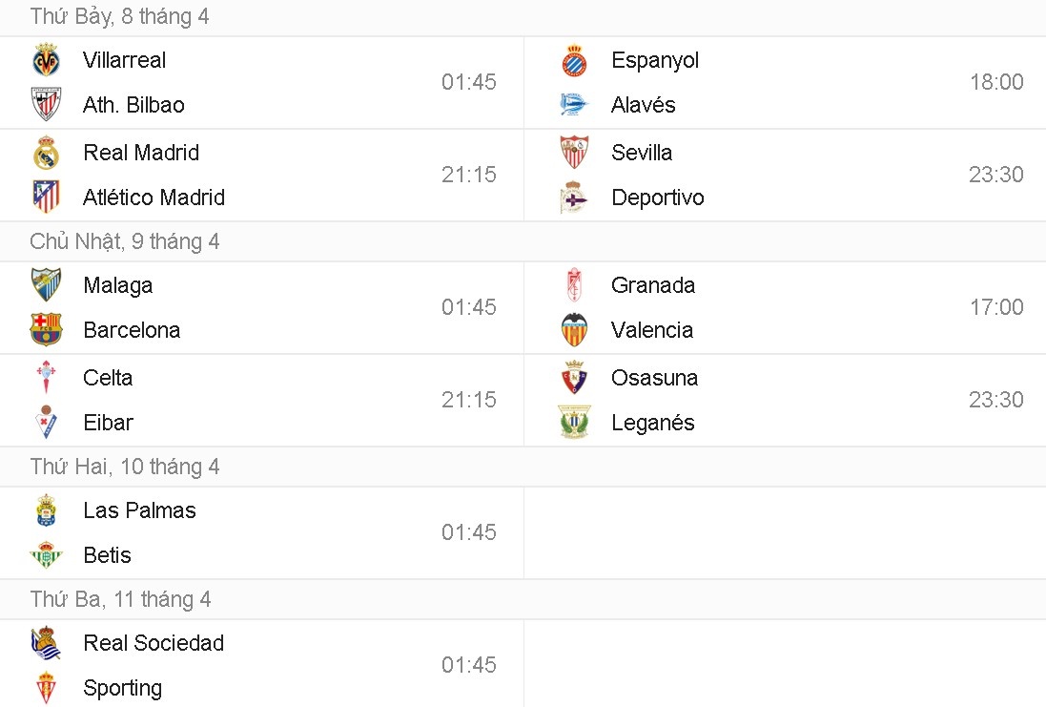Open the Sevilla club crest

[x=574, y=153]
